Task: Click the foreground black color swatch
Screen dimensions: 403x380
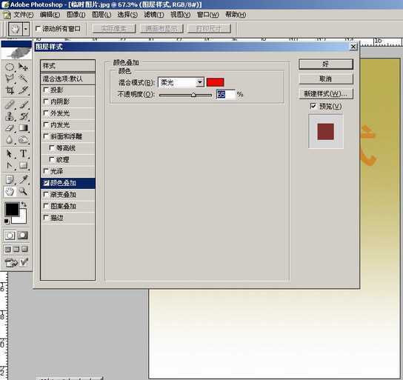Action: coord(12,209)
